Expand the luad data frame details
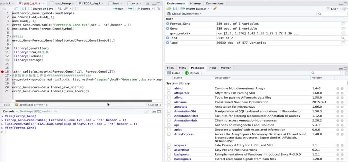Screen dimensions: 348x162 pos(168,43)
